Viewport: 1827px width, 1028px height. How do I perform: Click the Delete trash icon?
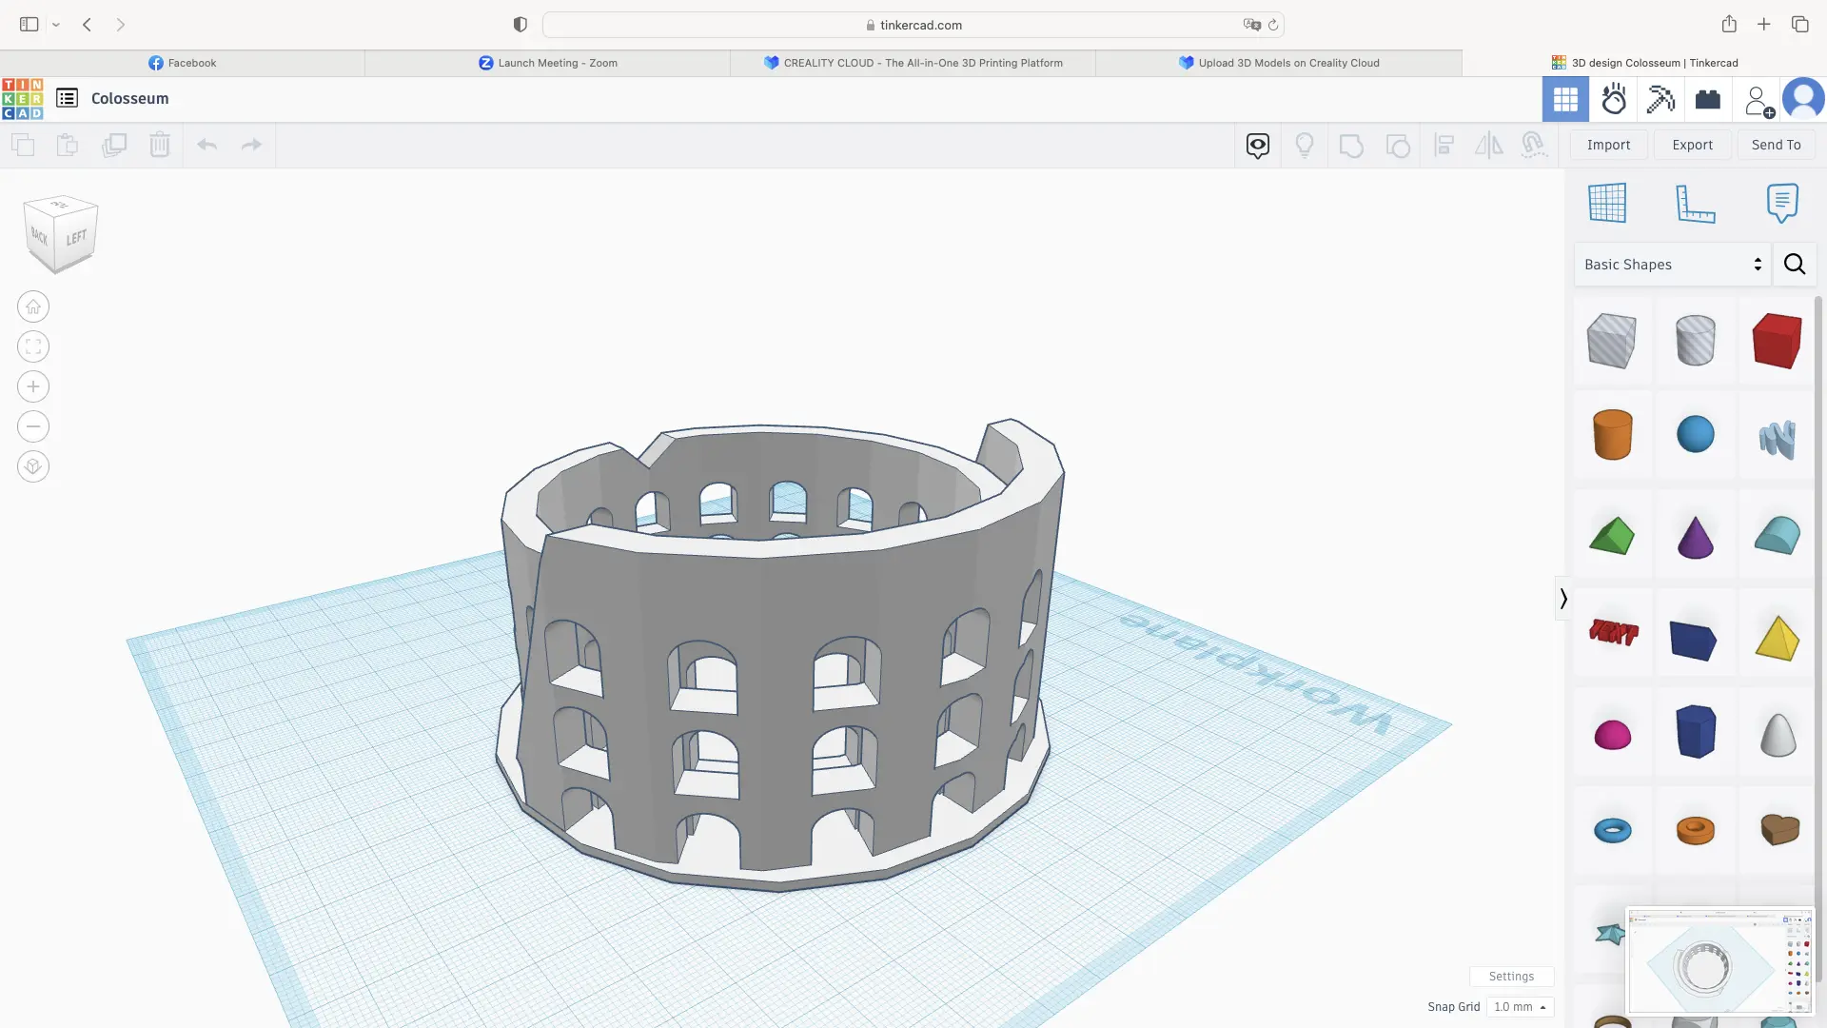pos(160,145)
